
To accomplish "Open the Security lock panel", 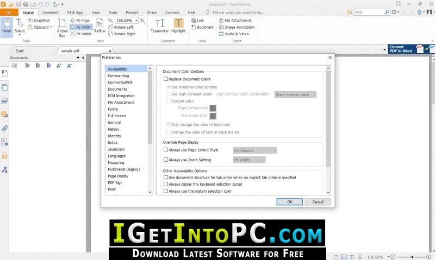I will click(x=4, y=156).
